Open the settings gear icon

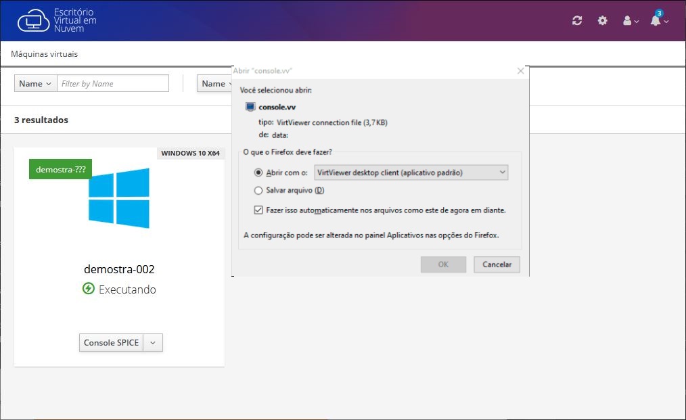click(602, 21)
